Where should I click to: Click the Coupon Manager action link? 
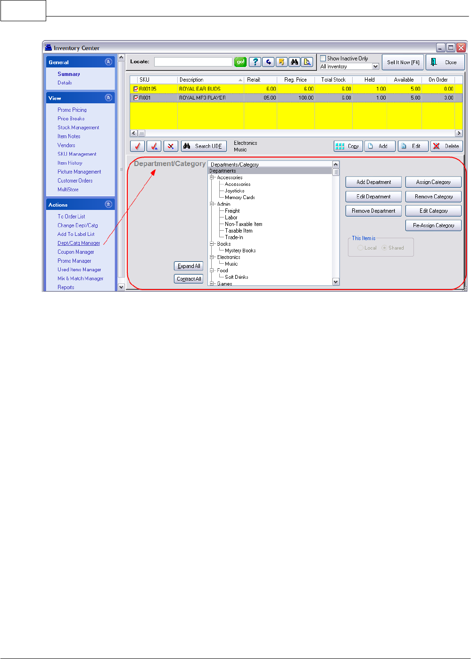pyautogui.click(x=75, y=252)
